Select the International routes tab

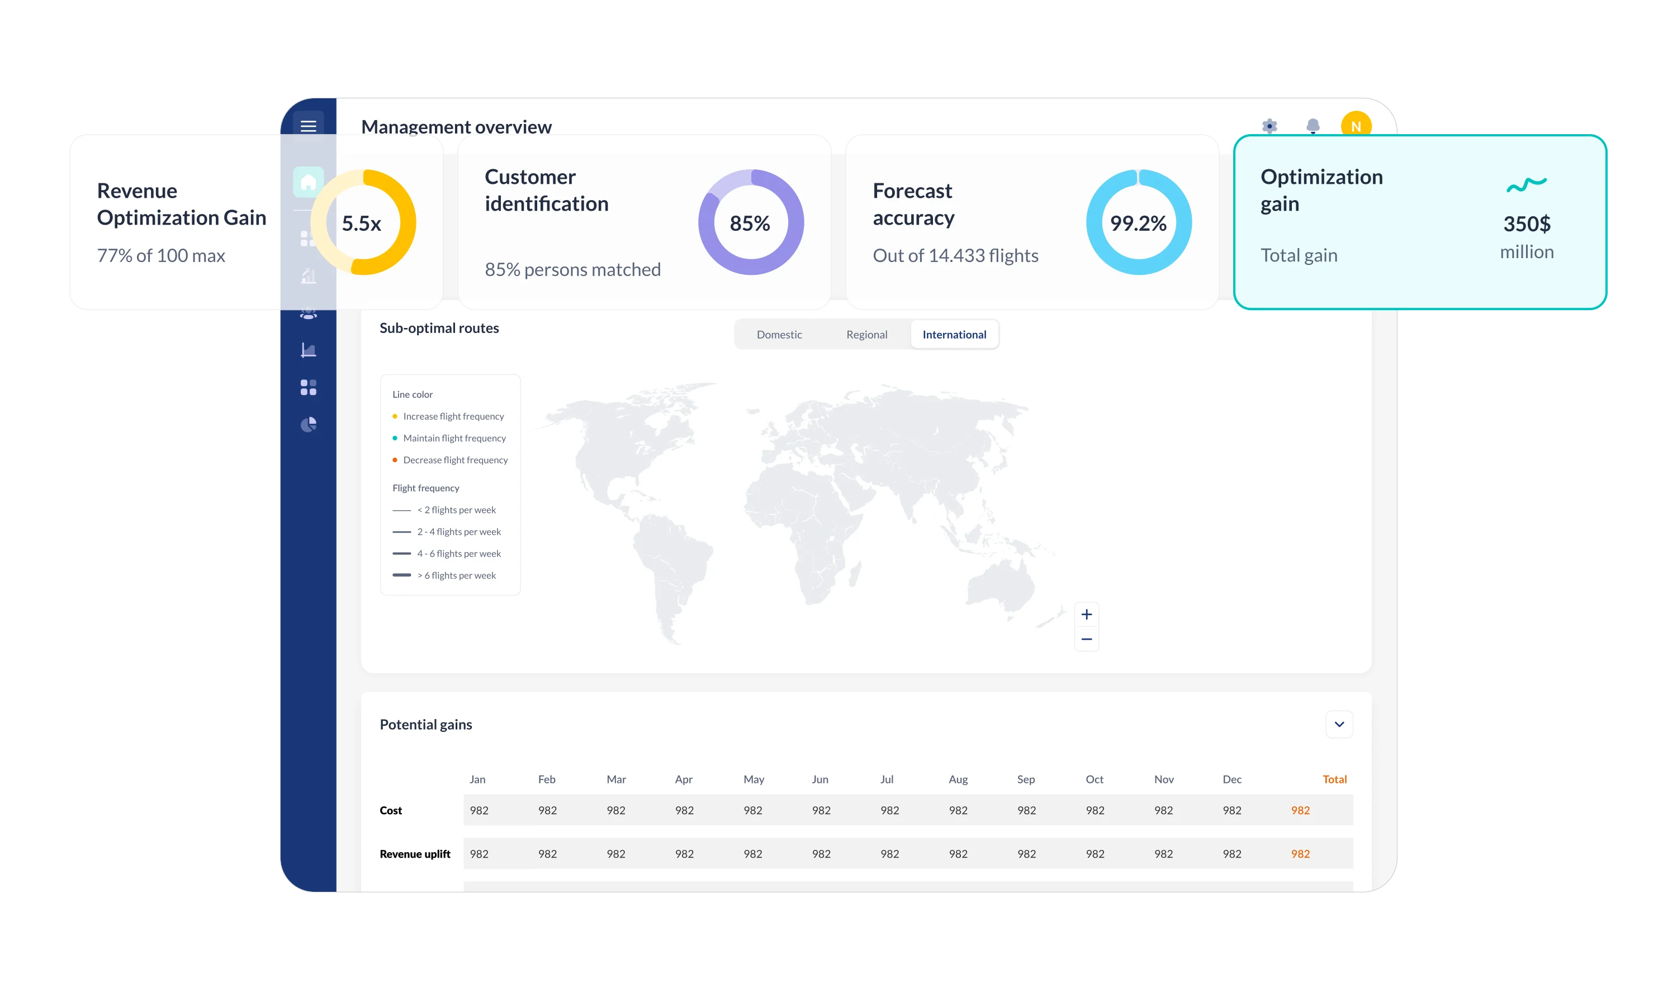click(x=954, y=335)
